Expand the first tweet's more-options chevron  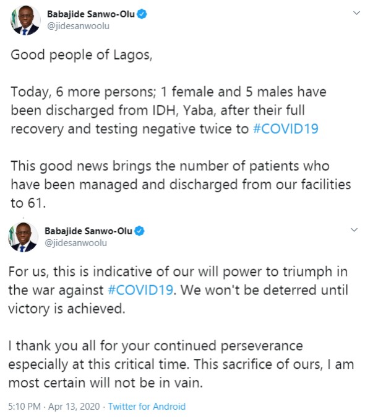pyautogui.click(x=356, y=13)
